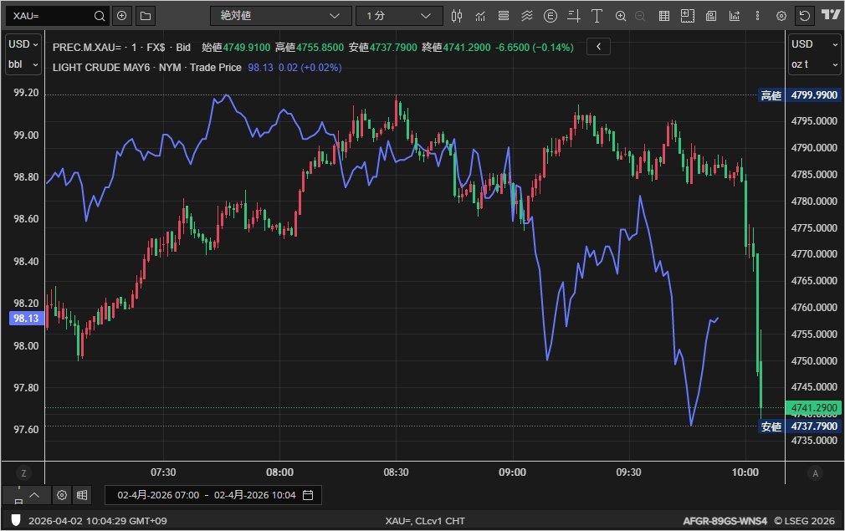Click the 安値 4737.7900 price label

click(x=799, y=426)
